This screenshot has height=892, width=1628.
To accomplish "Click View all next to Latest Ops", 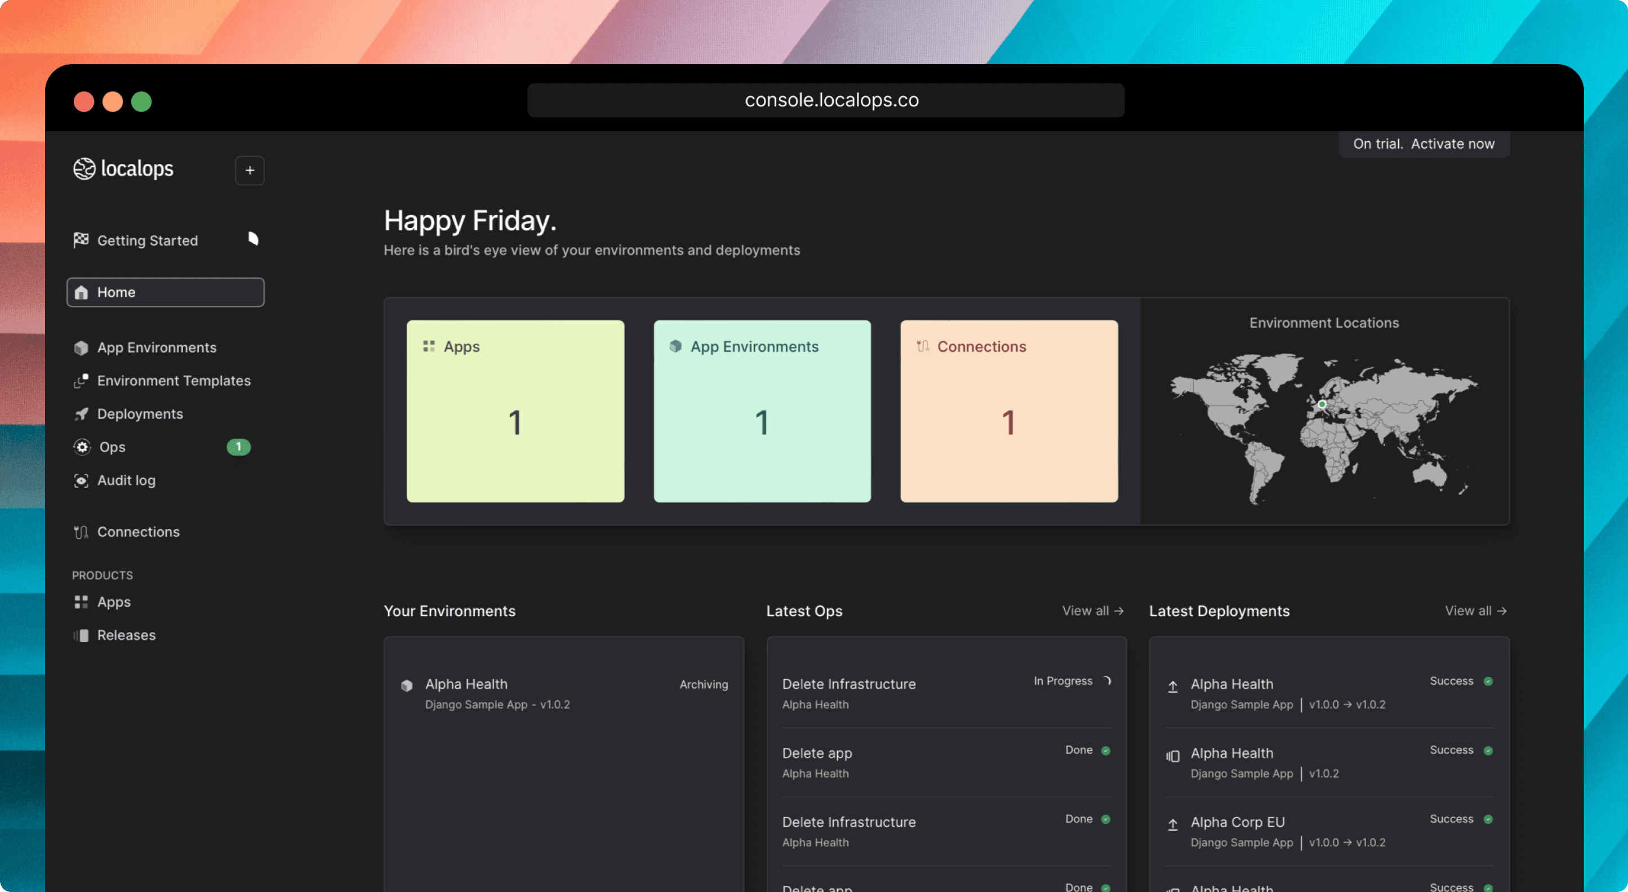I will click(x=1092, y=611).
